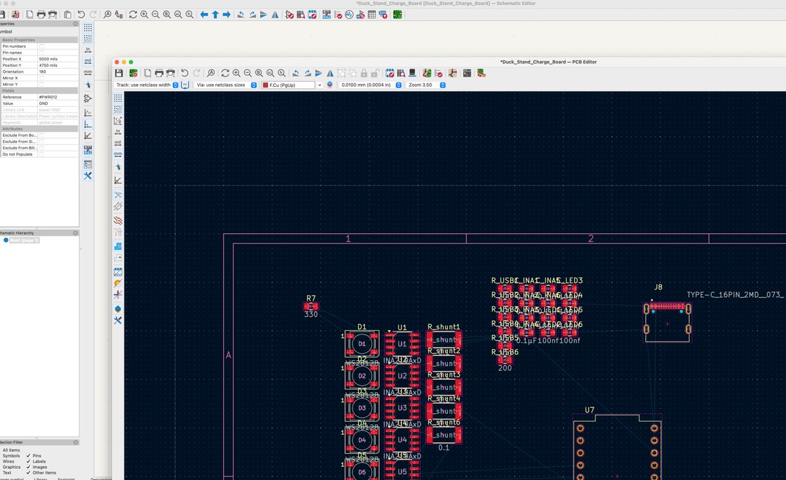Viewport: 786px width, 480px height.
Task: Toggle ratsnest display in left toolbar
Action: [118, 194]
